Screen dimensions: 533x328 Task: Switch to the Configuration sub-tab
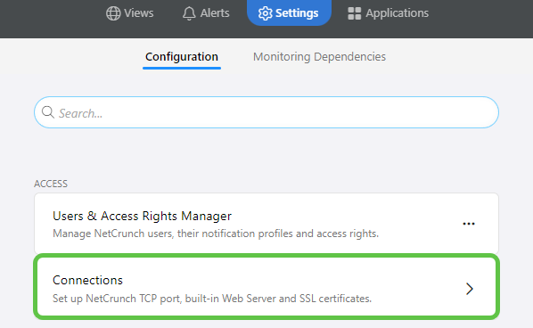pos(182,57)
